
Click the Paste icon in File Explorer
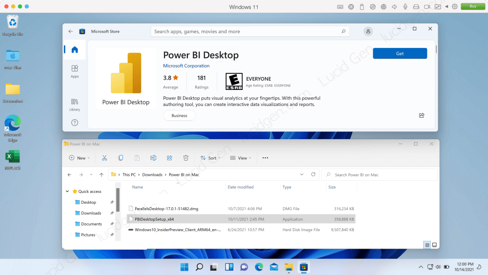(137, 158)
